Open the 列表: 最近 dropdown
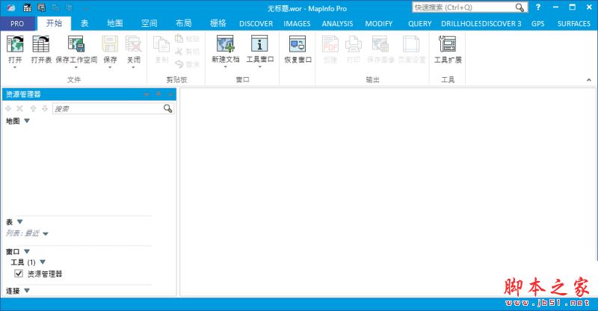Viewport: 598px width, 311px height. (x=46, y=233)
